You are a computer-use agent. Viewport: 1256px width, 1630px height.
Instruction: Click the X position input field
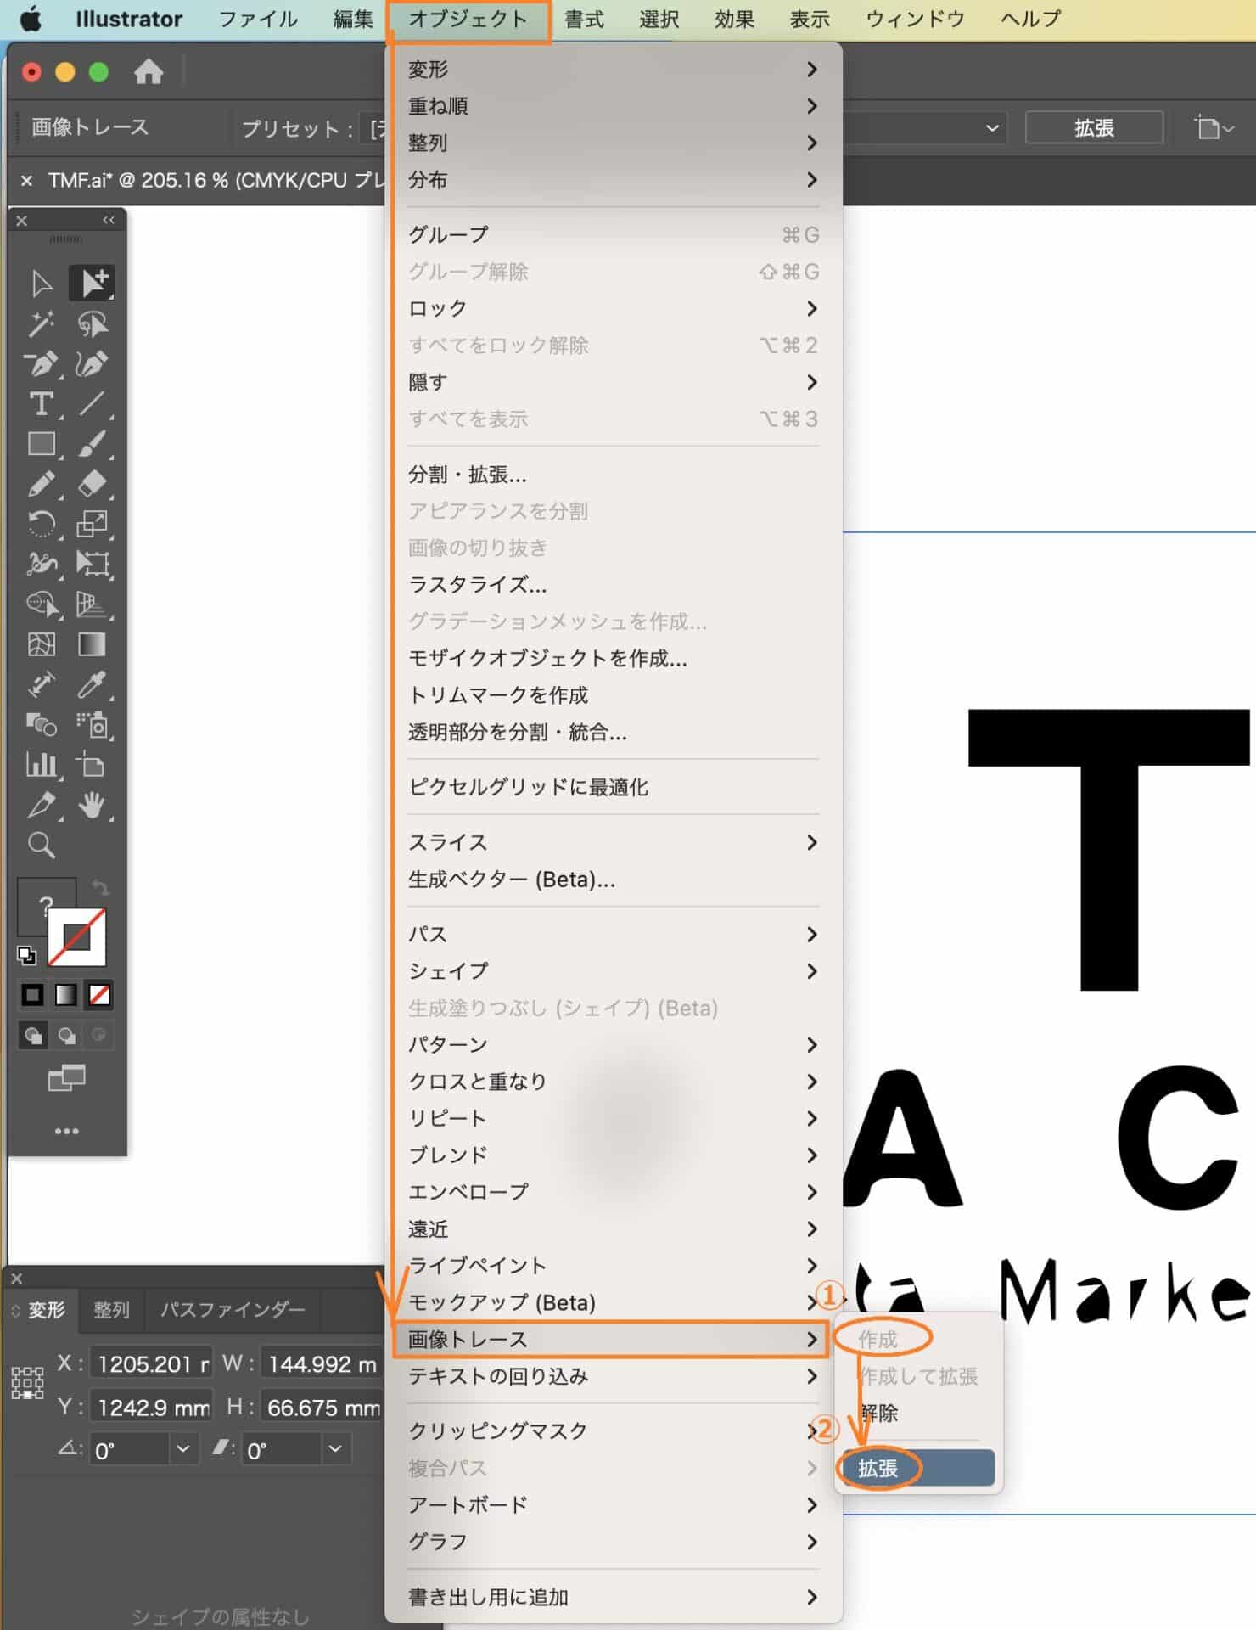click(151, 1365)
